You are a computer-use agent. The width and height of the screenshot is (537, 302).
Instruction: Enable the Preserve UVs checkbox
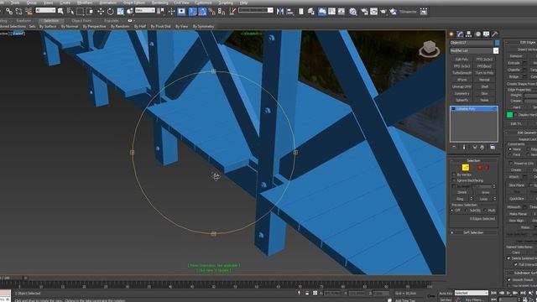pos(511,164)
